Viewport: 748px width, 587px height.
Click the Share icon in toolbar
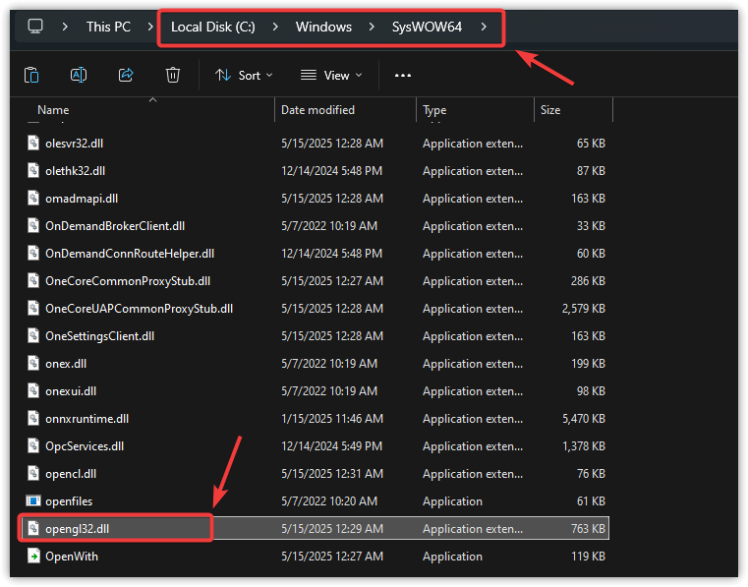coord(126,75)
